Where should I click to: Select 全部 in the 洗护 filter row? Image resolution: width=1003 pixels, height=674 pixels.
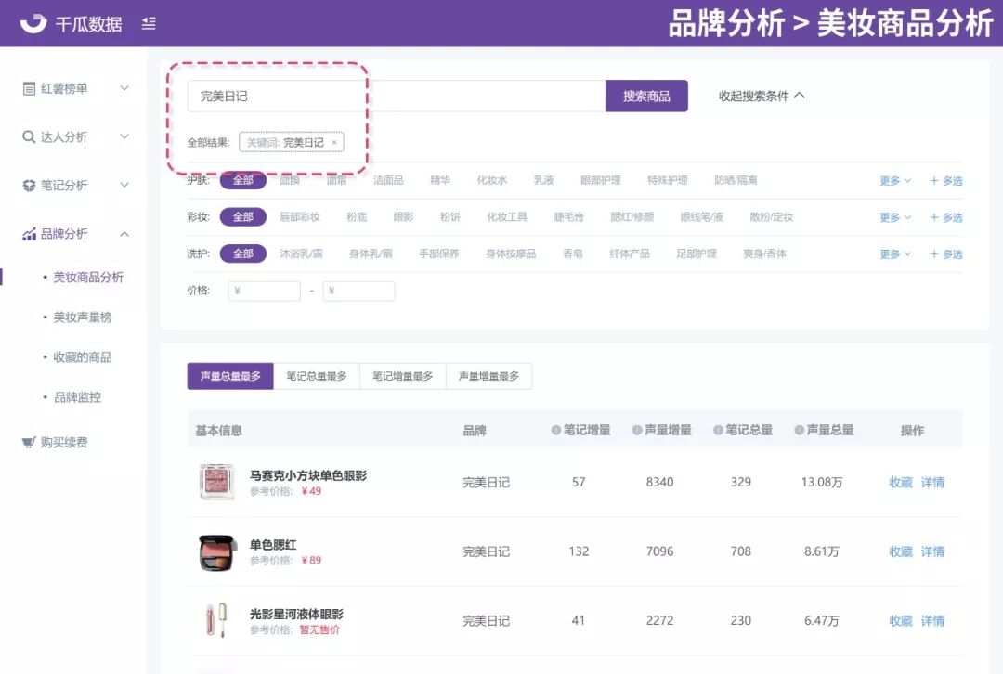coord(243,253)
